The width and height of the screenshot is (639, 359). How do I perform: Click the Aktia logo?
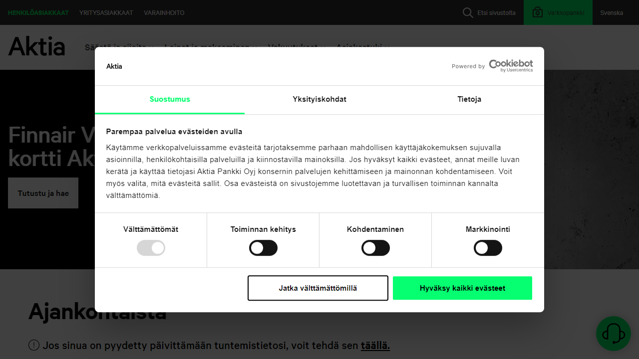pyautogui.click(x=37, y=47)
